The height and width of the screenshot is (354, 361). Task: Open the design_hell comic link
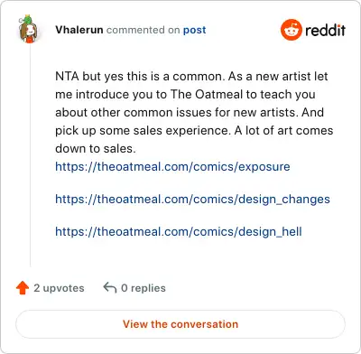point(179,231)
